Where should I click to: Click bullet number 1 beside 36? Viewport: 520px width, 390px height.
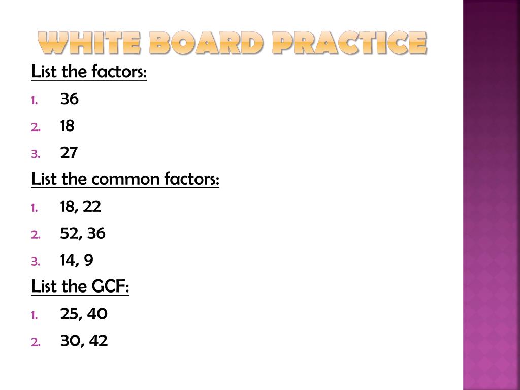34,101
